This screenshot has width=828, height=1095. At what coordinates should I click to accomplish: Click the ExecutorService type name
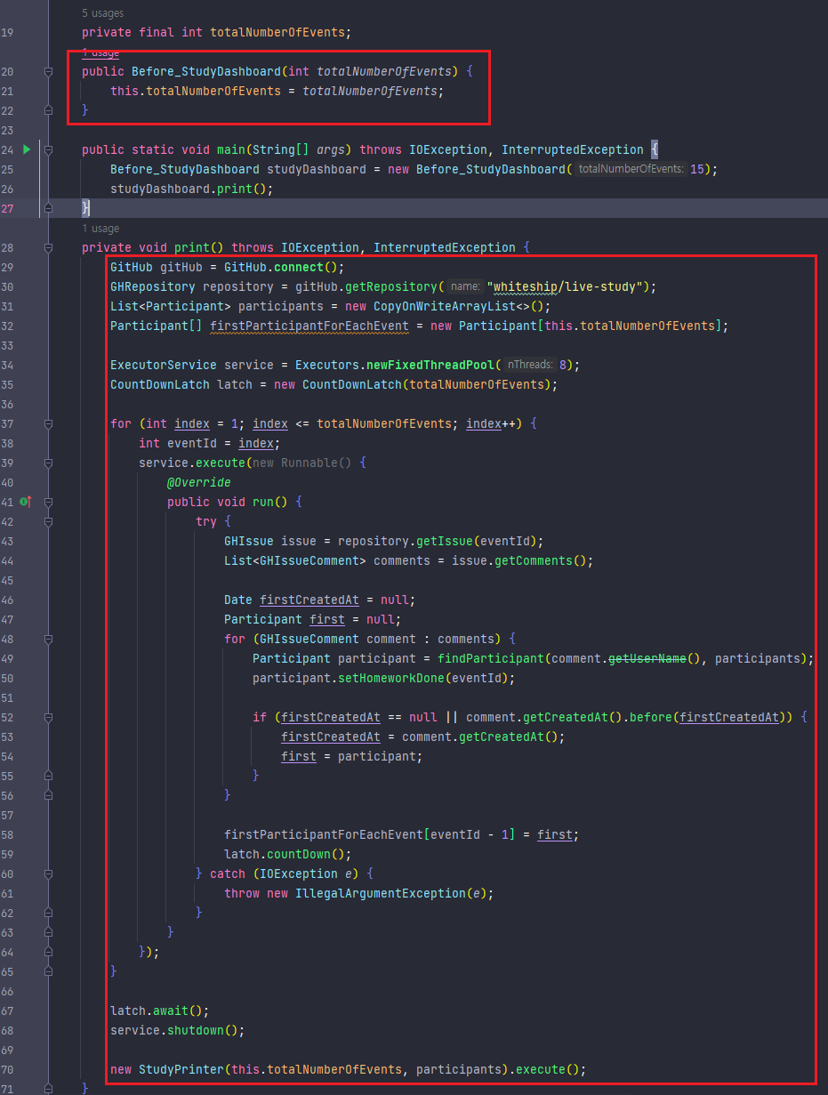pos(164,365)
